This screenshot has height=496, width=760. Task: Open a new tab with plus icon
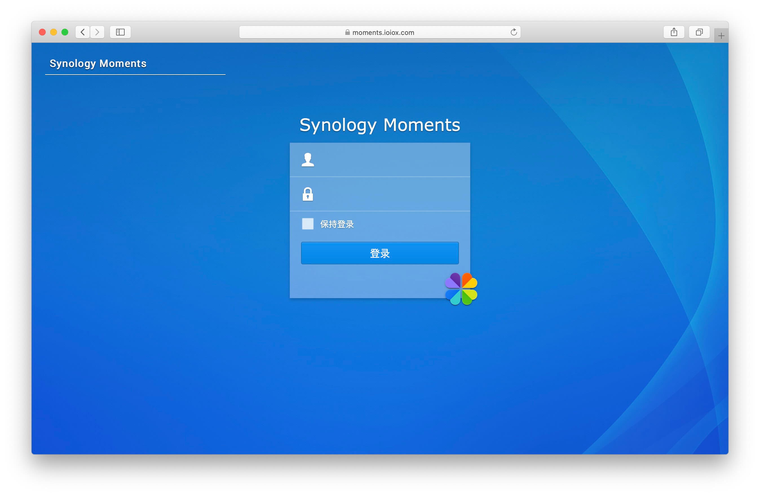(x=721, y=36)
